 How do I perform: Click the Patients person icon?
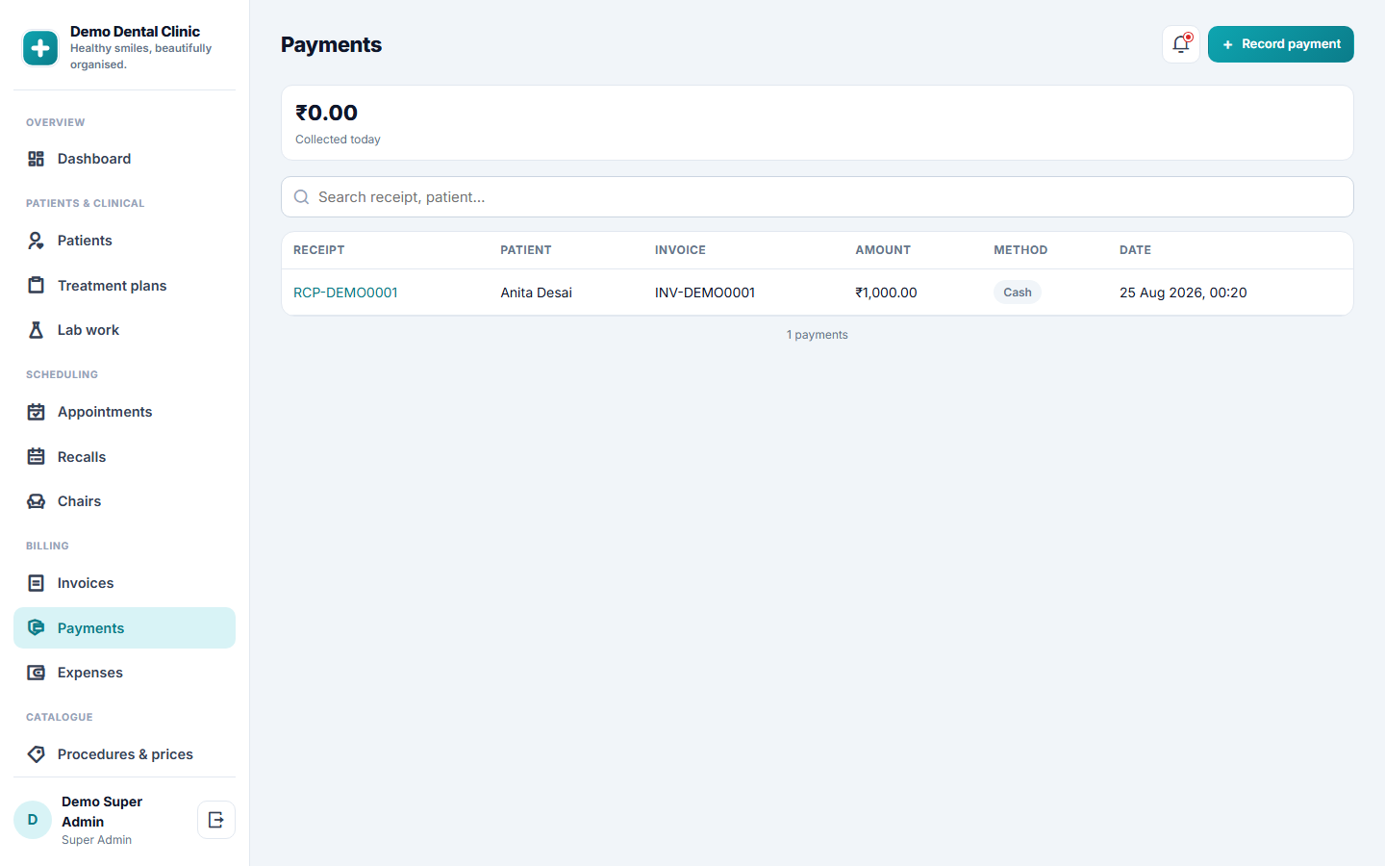click(x=37, y=241)
